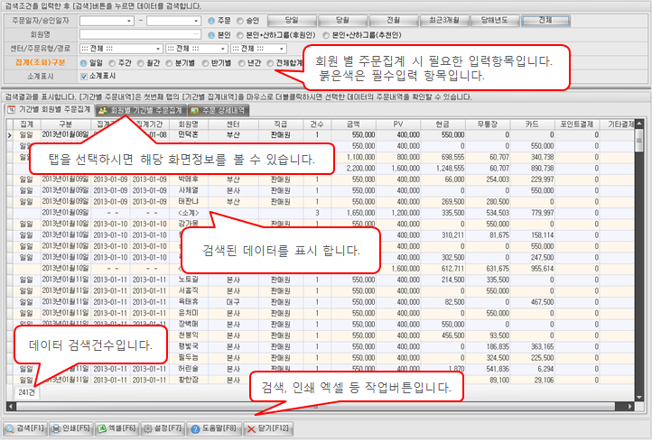Select the cell showing 467,500
The image size is (652, 441).
(532, 302)
